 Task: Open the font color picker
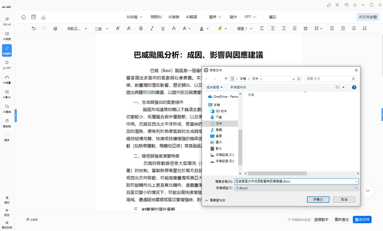coord(204,29)
